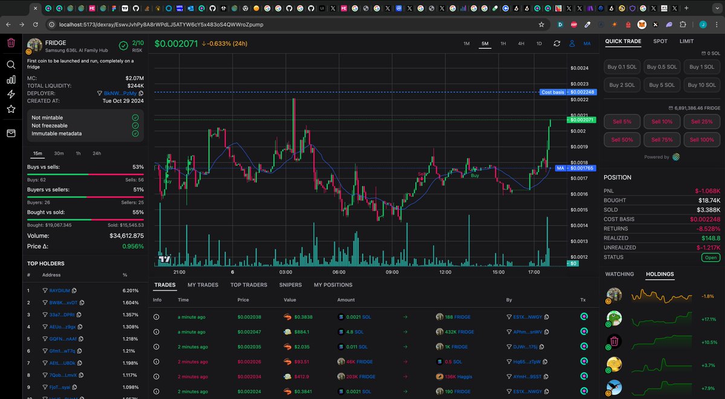Toggle the MA indicator on chart
Viewport: 725px width, 399px height.
pos(587,43)
